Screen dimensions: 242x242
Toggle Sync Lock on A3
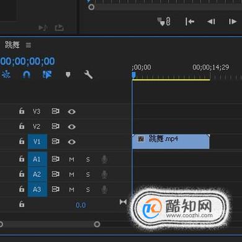pyautogui.click(x=55, y=189)
